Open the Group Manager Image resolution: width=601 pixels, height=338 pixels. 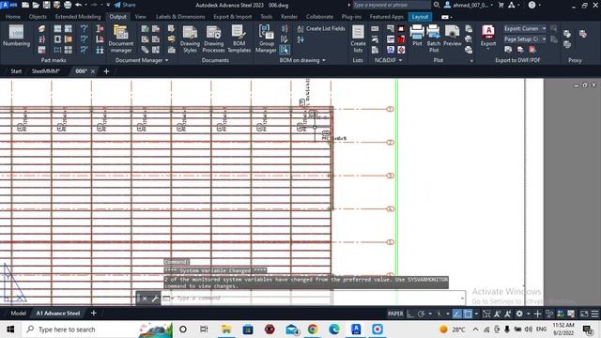point(266,38)
